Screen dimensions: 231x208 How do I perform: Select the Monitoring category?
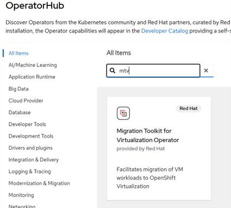click(x=21, y=195)
